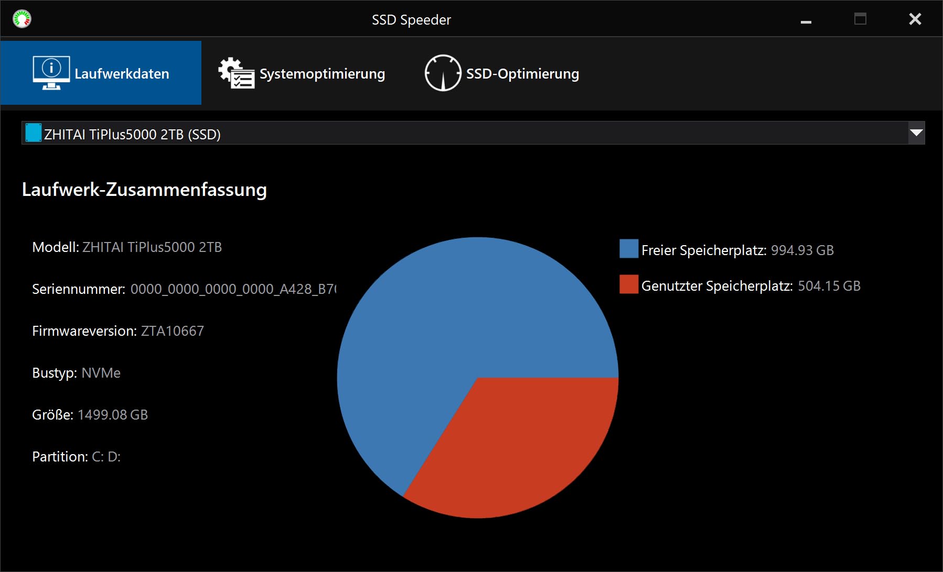Image resolution: width=943 pixels, height=572 pixels.
Task: Click the Laufwerk-Zusammenfassung heading
Action: pos(144,190)
